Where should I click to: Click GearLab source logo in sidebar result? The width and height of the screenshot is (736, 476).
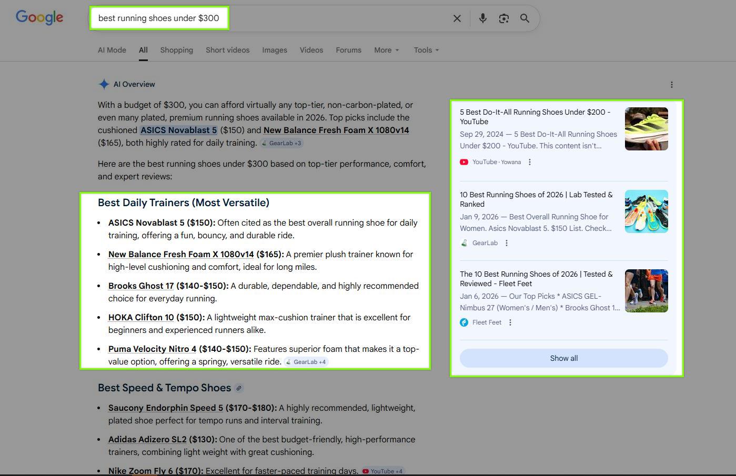click(x=464, y=243)
